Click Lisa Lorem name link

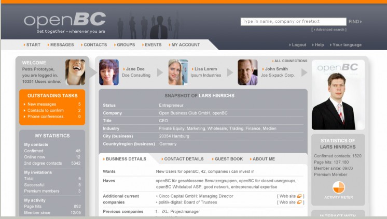pyautogui.click(x=205, y=69)
